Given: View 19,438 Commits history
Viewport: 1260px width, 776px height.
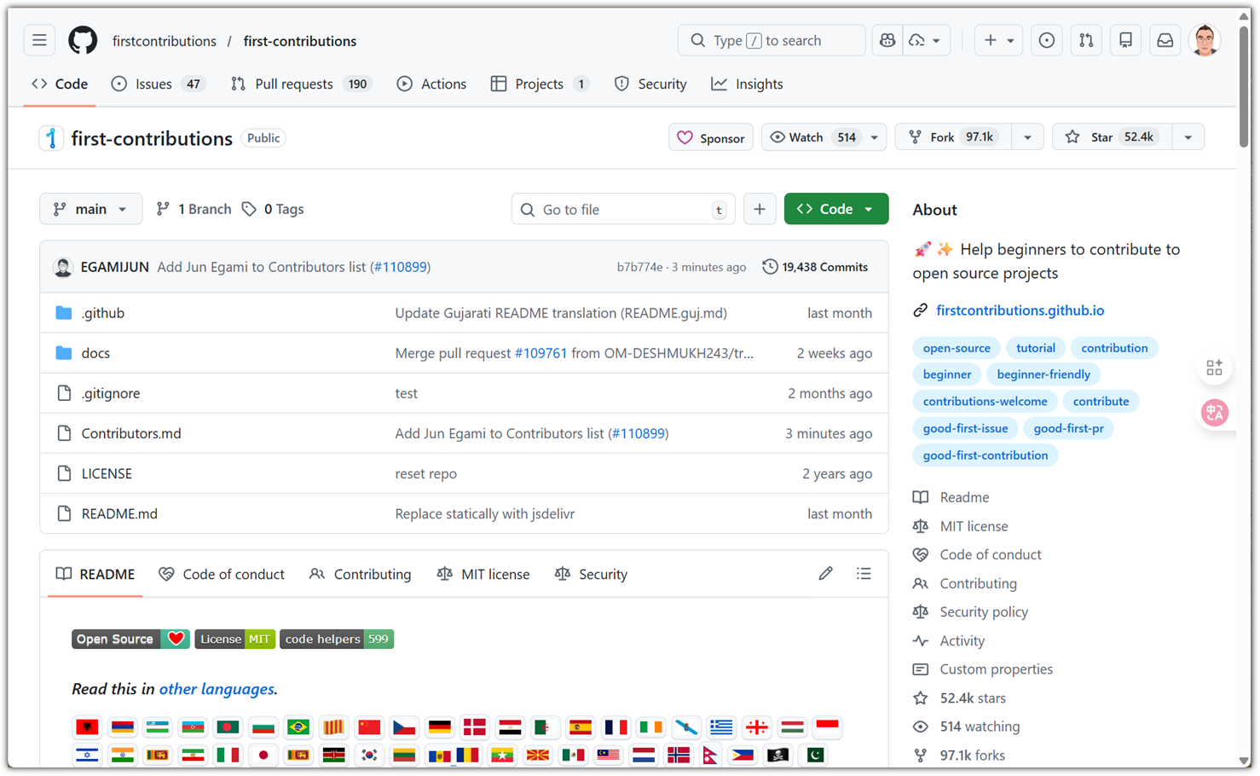Looking at the screenshot, I should coord(815,267).
